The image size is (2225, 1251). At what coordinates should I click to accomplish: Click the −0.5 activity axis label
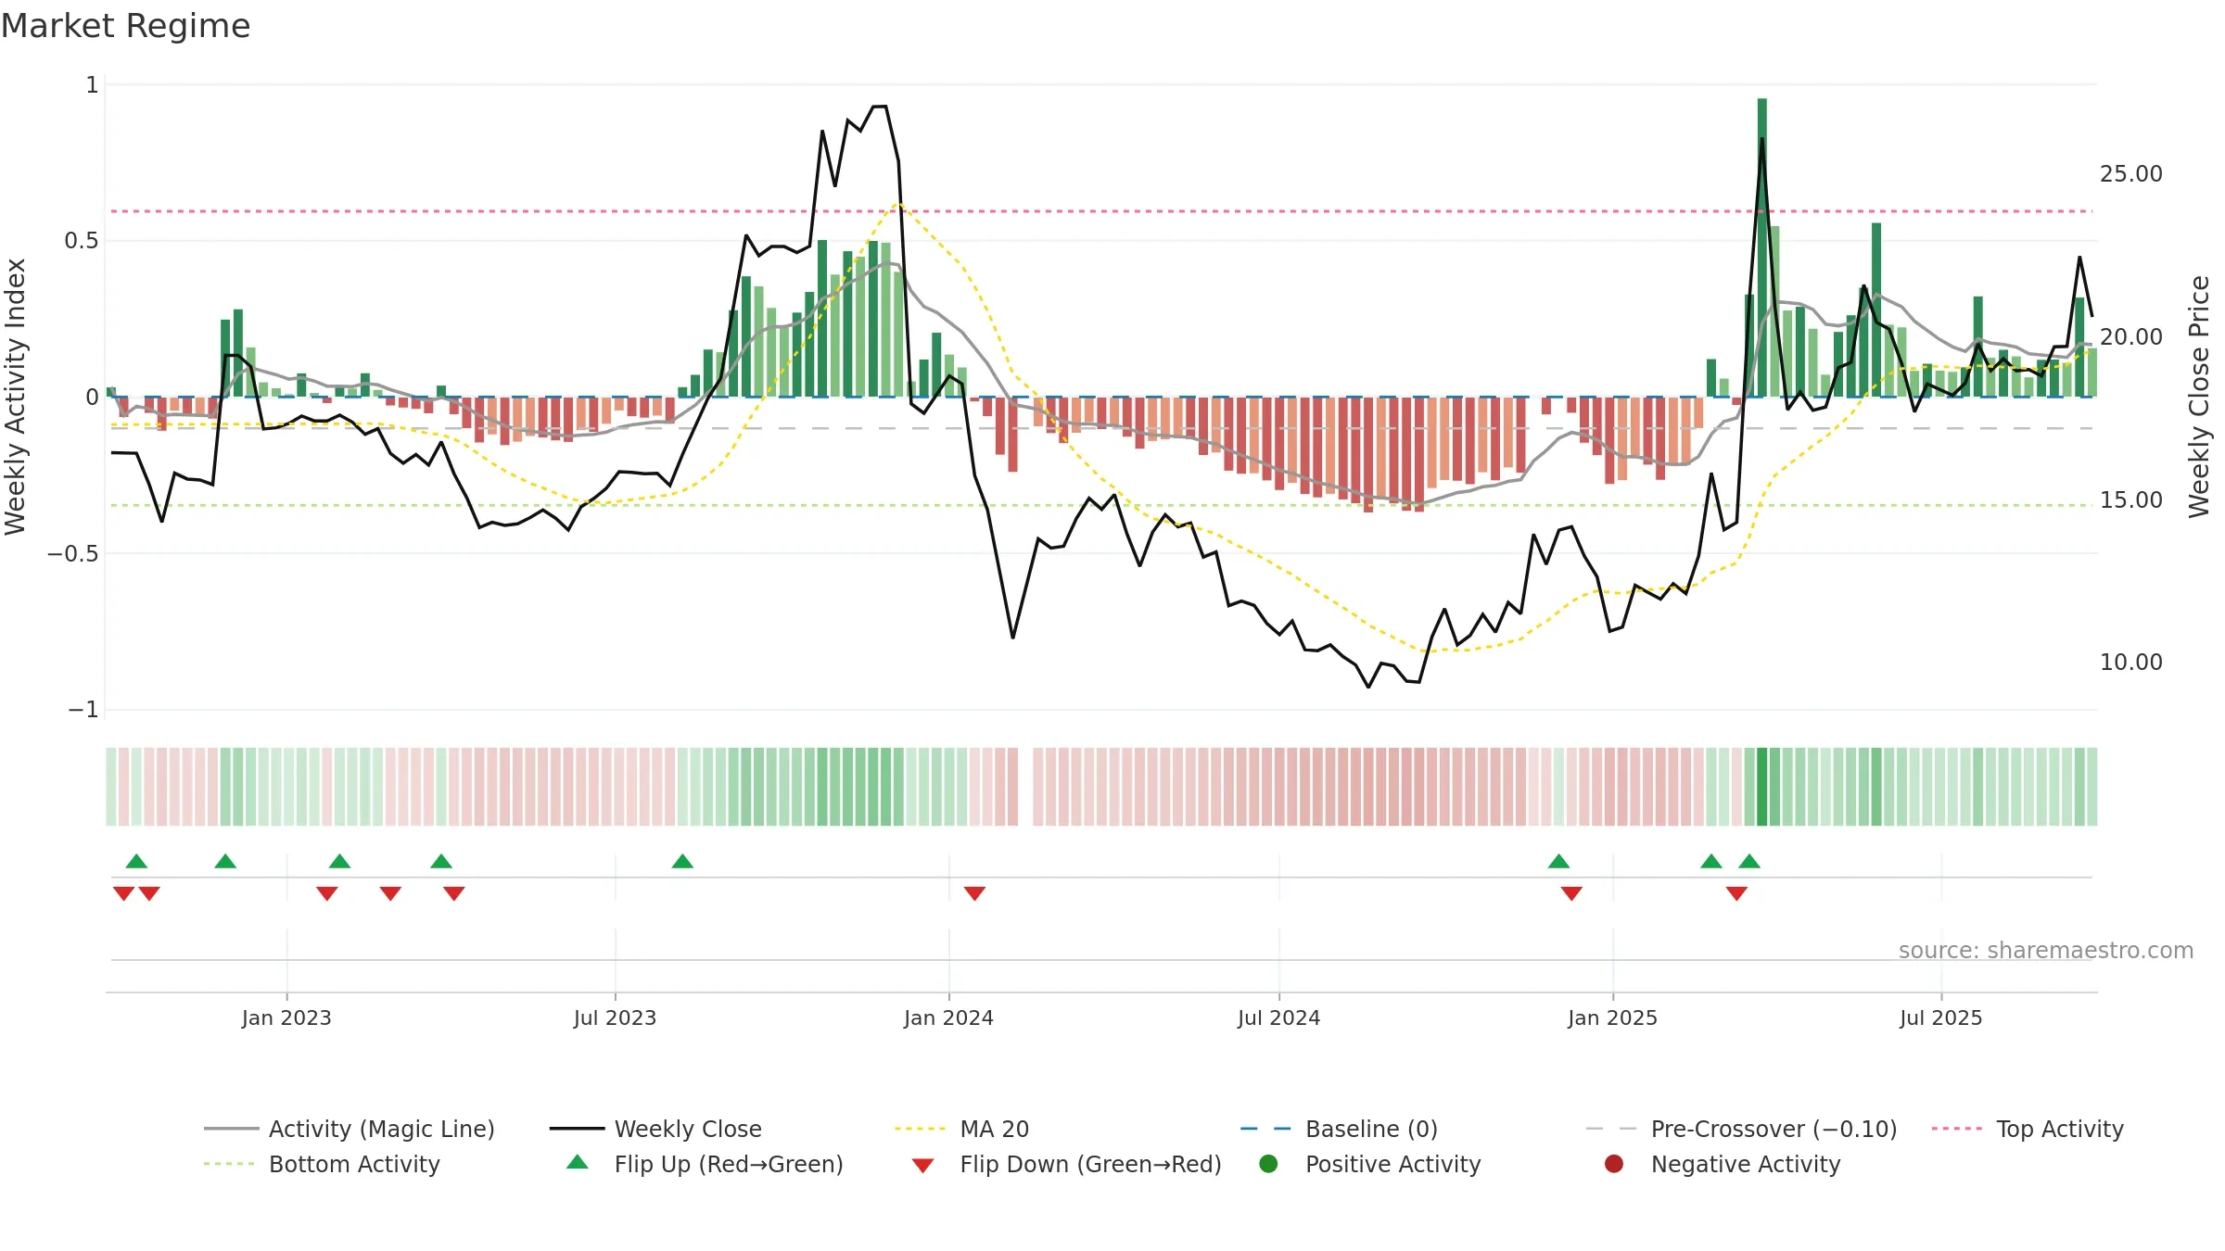point(72,554)
